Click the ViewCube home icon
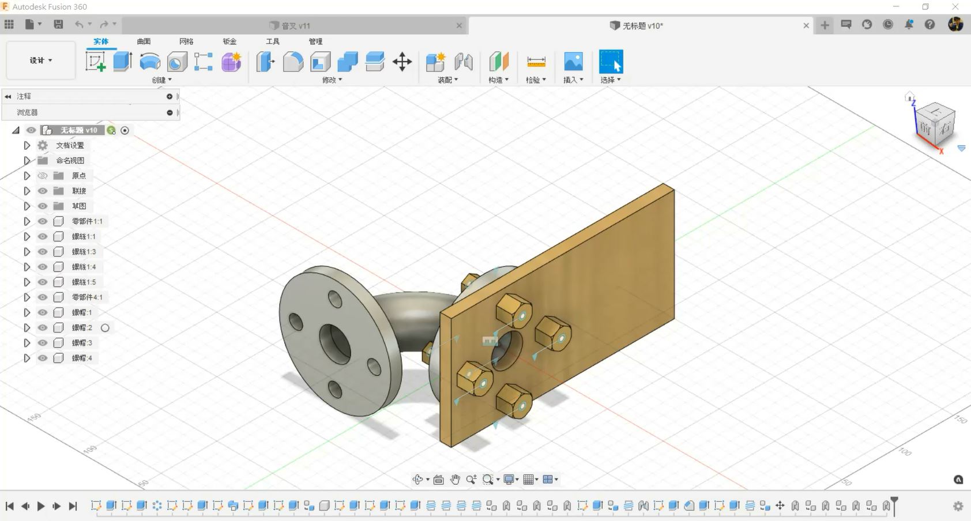The width and height of the screenshot is (971, 521). [910, 96]
